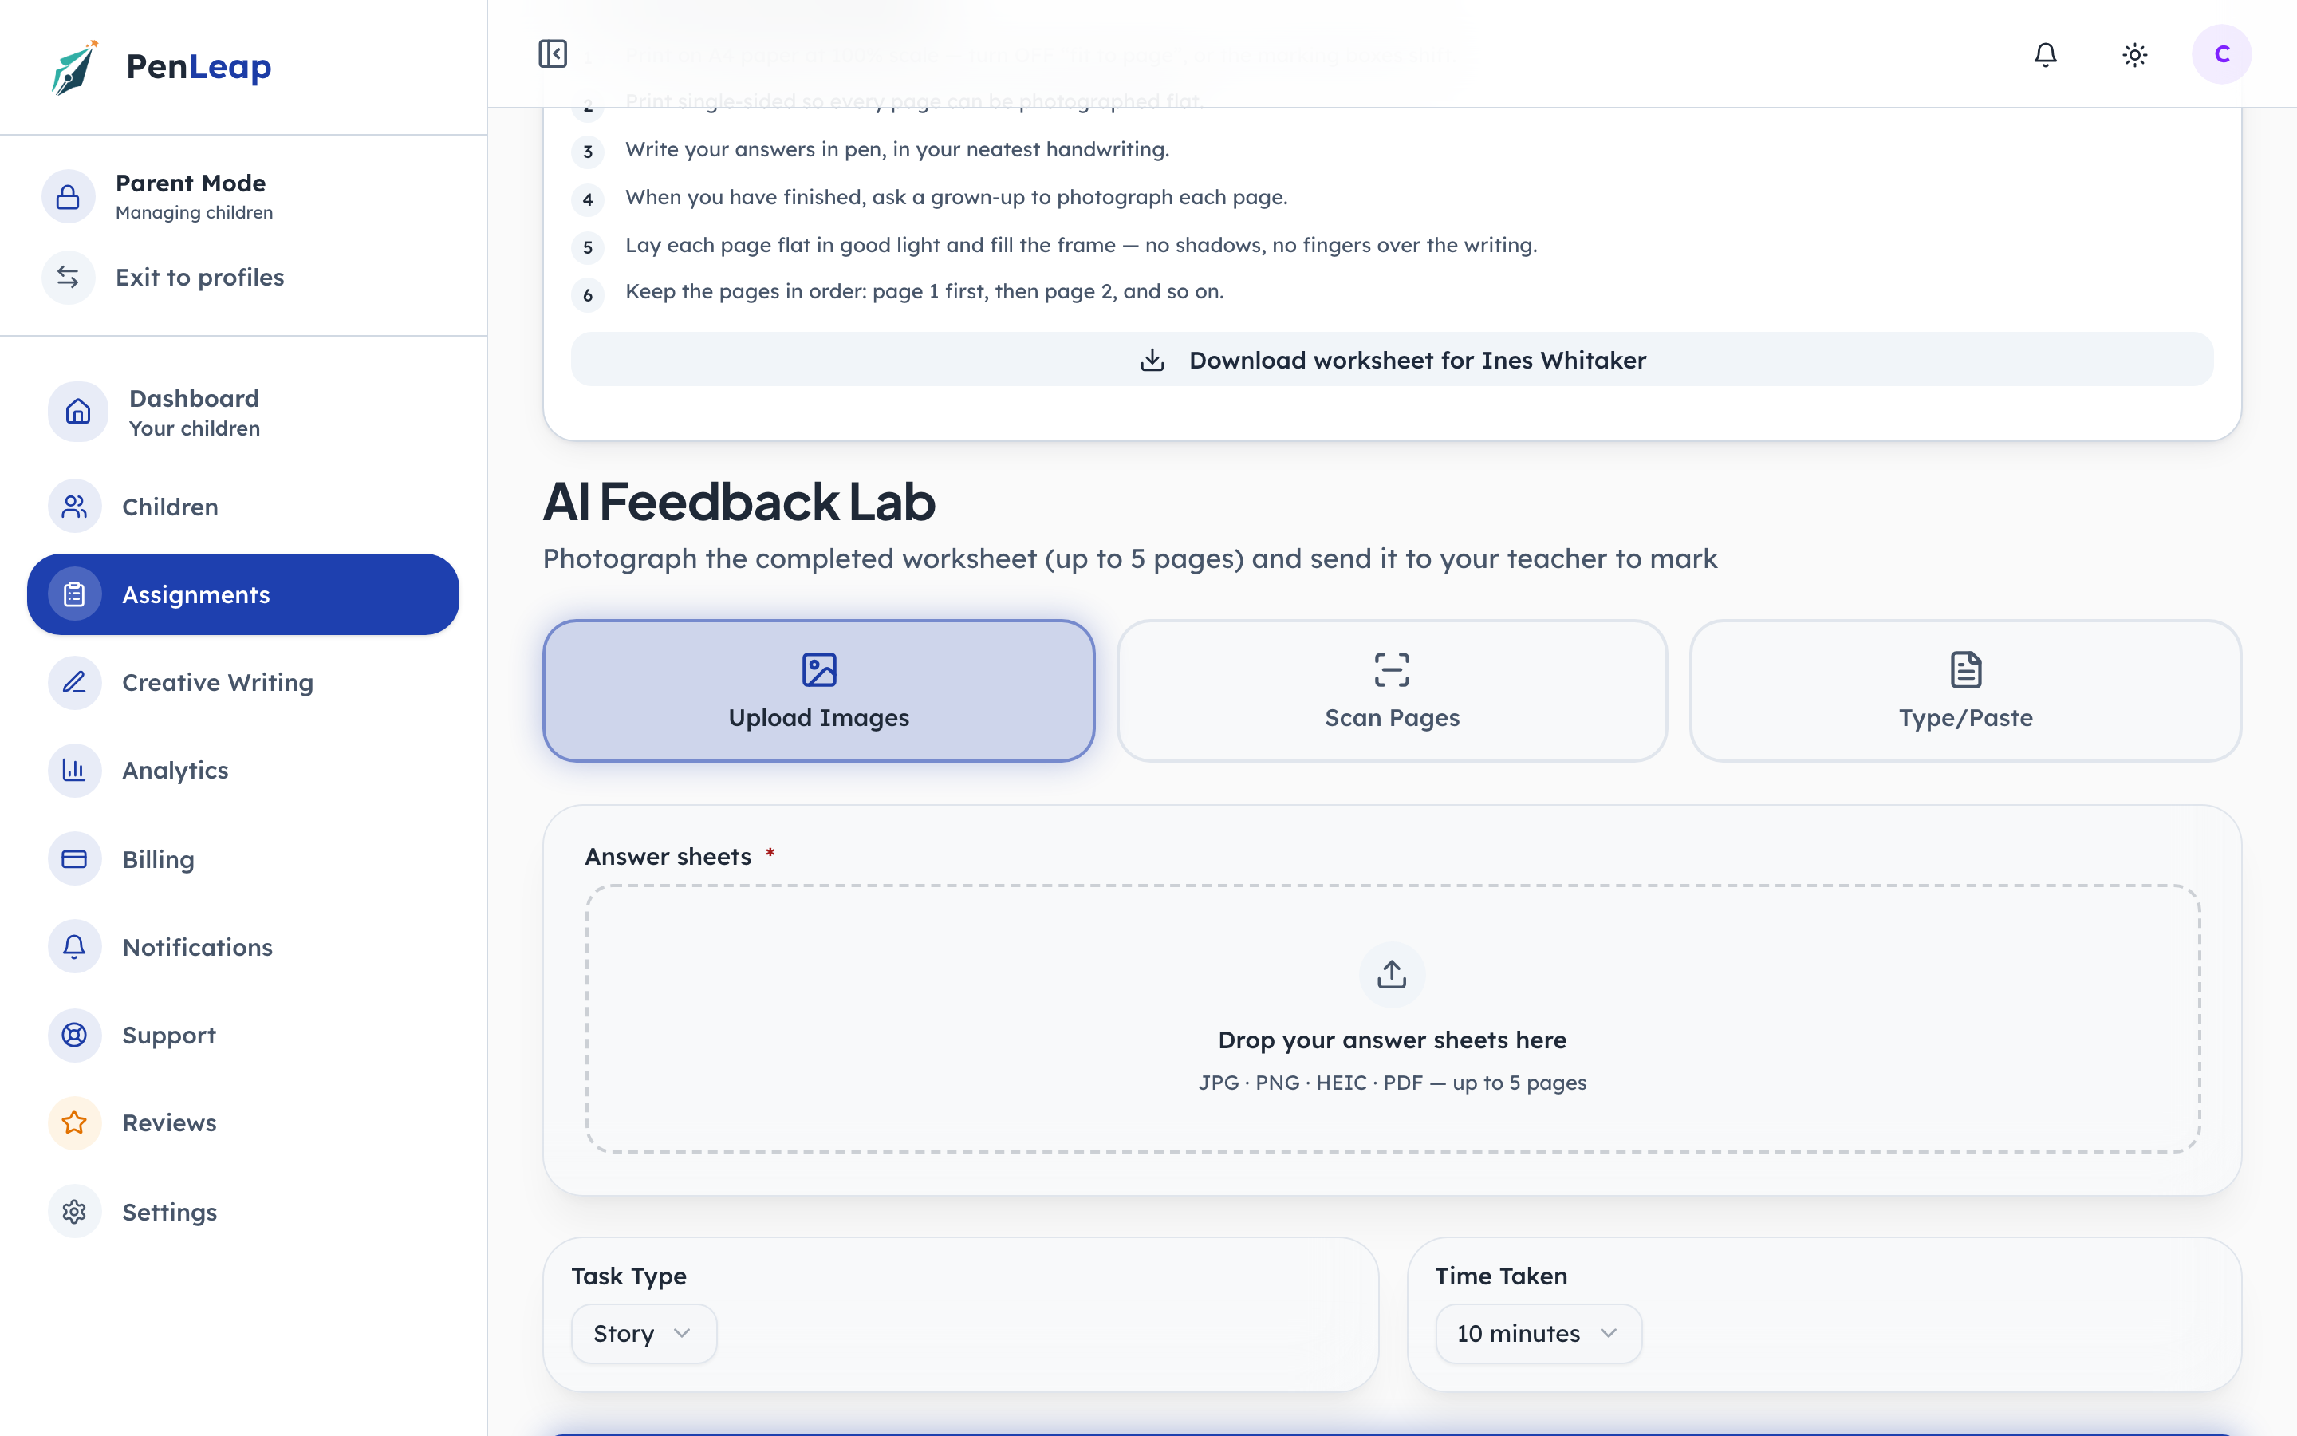Click the Support lifebuoy icon
Viewport: 2297px width, 1436px height.
(74, 1034)
